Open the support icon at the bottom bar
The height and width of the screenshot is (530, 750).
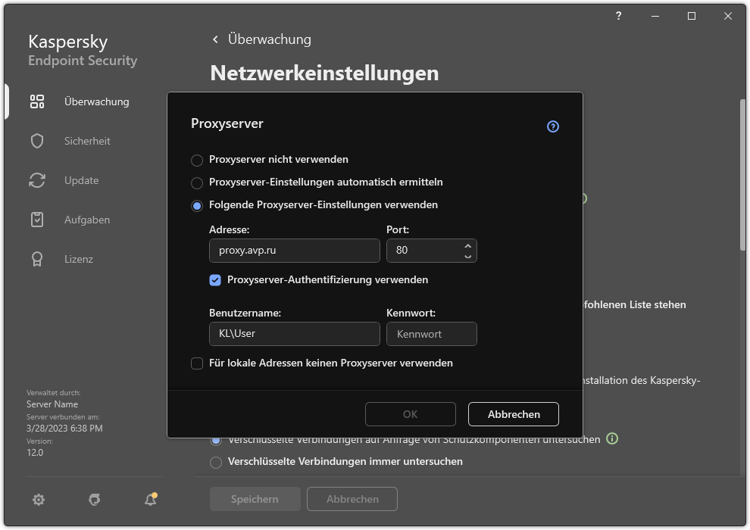(x=94, y=500)
